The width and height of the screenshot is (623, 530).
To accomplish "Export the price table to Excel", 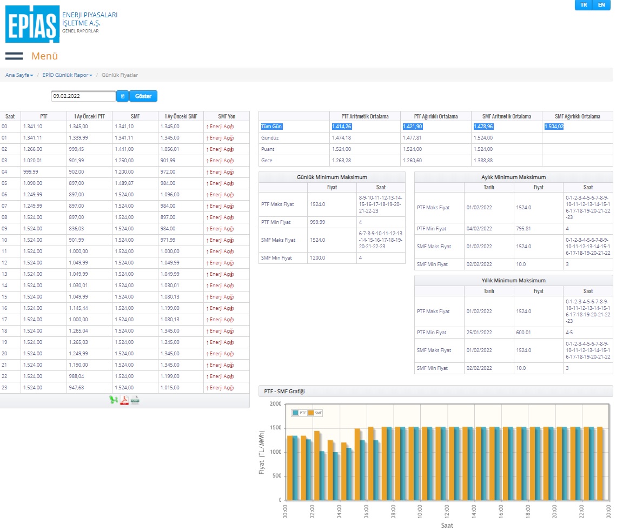I will click(114, 400).
